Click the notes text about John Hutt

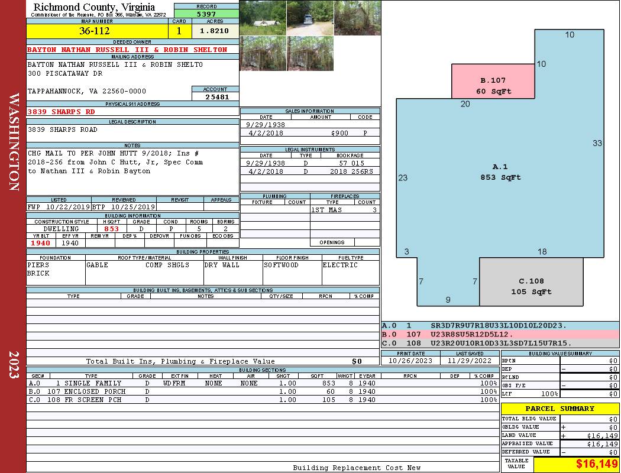pos(115,162)
